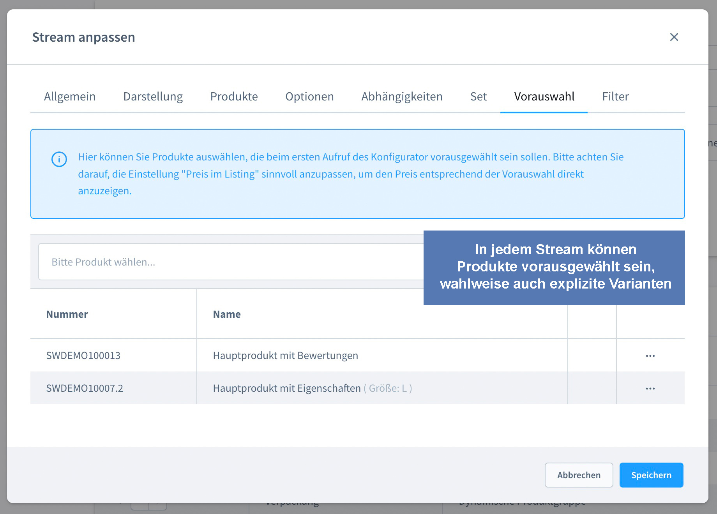717x514 pixels.
Task: Click the info icon in the blue notice
Action: click(59, 159)
